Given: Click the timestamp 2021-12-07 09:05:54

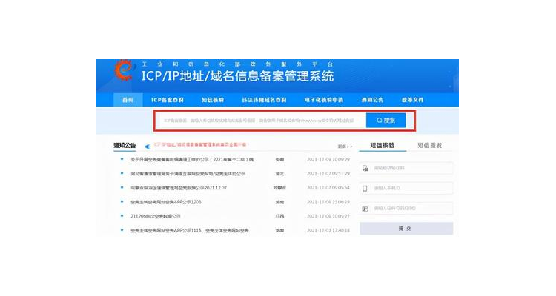Looking at the screenshot, I should (328, 188).
